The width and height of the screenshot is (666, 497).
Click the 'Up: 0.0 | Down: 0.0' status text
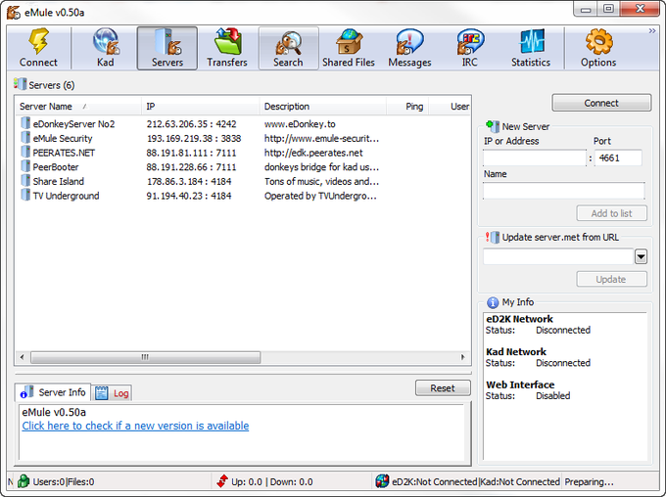coord(272,481)
